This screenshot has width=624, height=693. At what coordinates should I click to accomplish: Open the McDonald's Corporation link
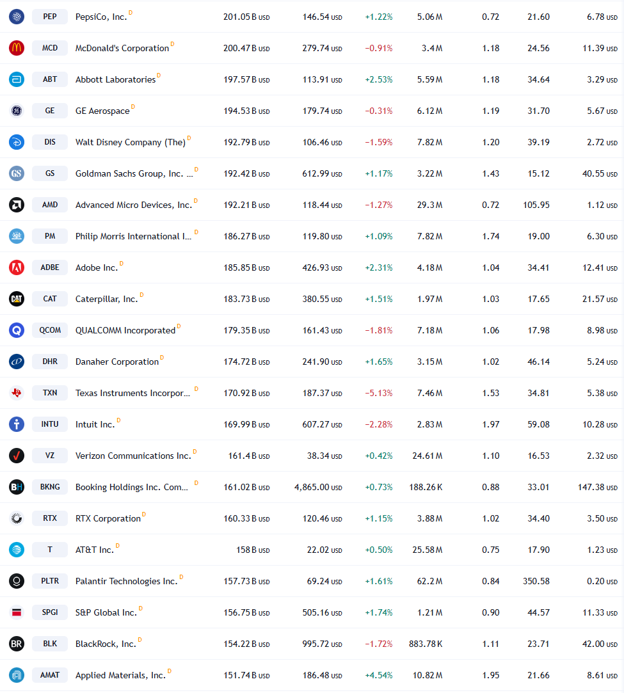click(122, 48)
